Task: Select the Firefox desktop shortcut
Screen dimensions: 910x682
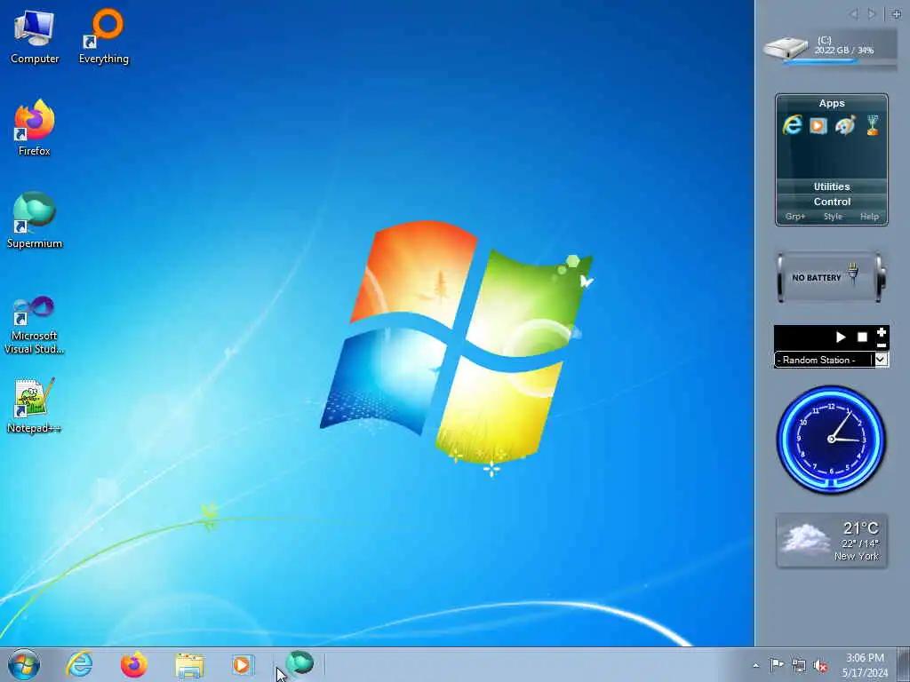Action: coord(34,129)
